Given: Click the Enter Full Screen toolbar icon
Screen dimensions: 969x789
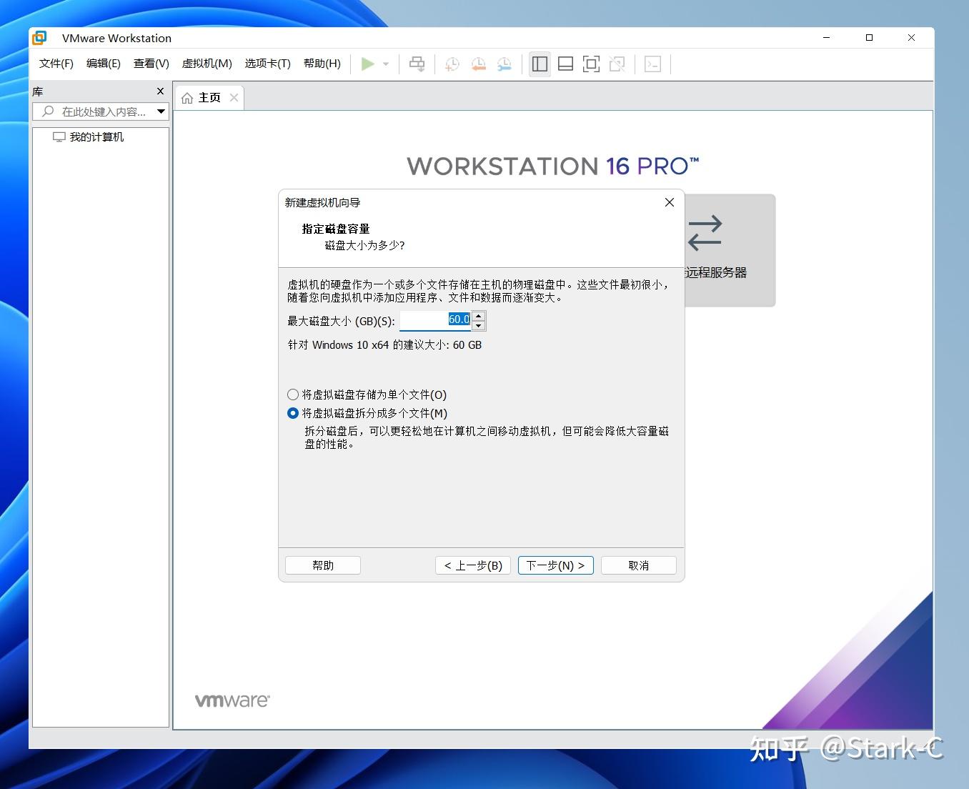Looking at the screenshot, I should (591, 64).
